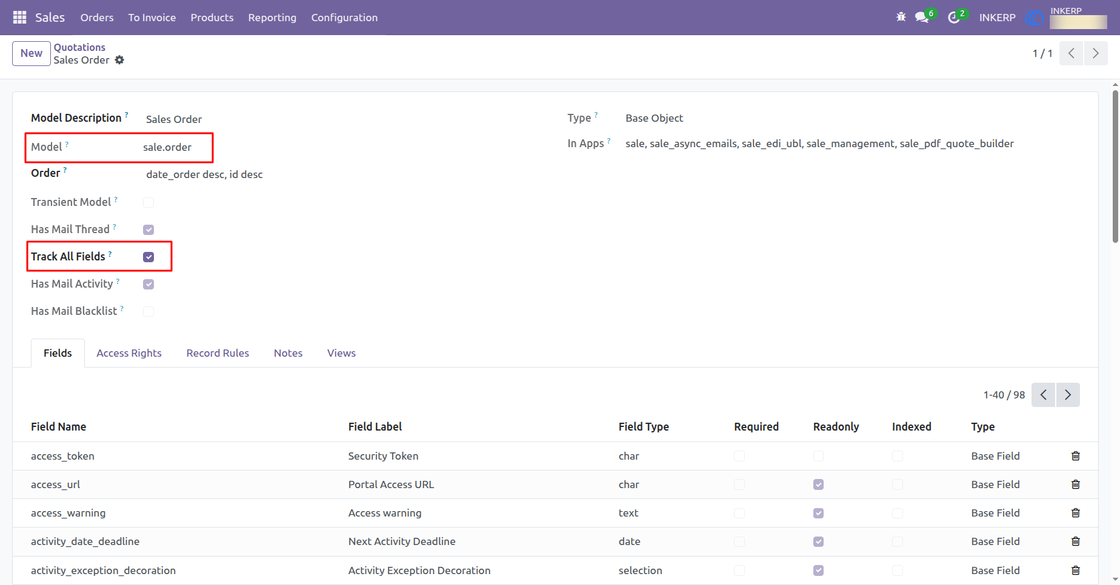Toggle the Has Mail Blacklist checkbox
The image size is (1120, 585).
coord(148,311)
